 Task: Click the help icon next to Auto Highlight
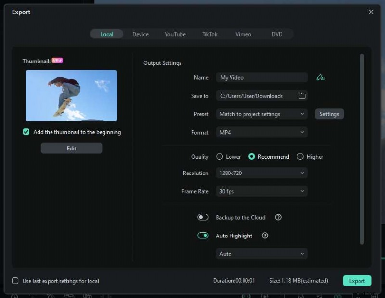(264, 236)
